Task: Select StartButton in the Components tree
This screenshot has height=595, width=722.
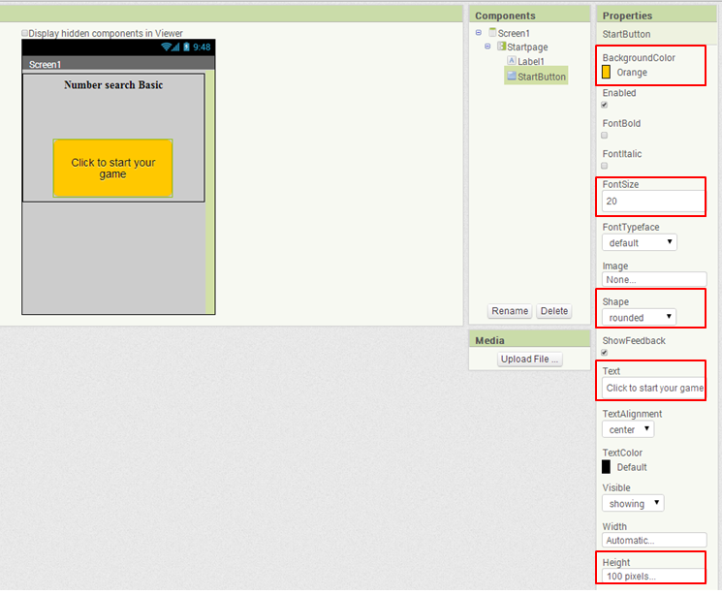Action: tap(542, 77)
